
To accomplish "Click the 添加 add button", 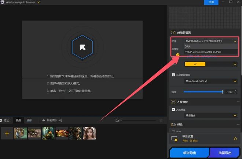I will [x=5, y=120].
